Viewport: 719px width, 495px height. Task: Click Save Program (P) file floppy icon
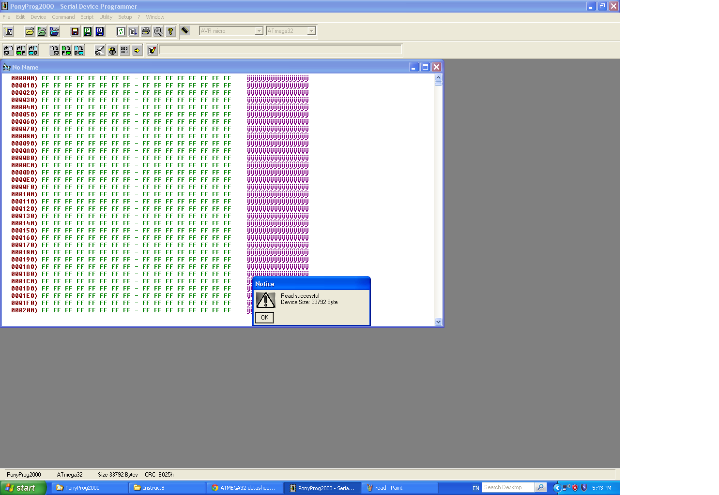(88, 31)
